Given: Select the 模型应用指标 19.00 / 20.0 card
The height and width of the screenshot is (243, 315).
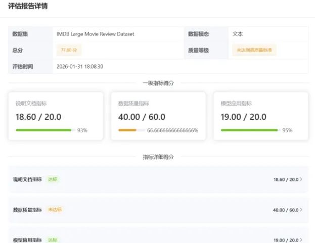Looking at the screenshot, I should 261,116.
